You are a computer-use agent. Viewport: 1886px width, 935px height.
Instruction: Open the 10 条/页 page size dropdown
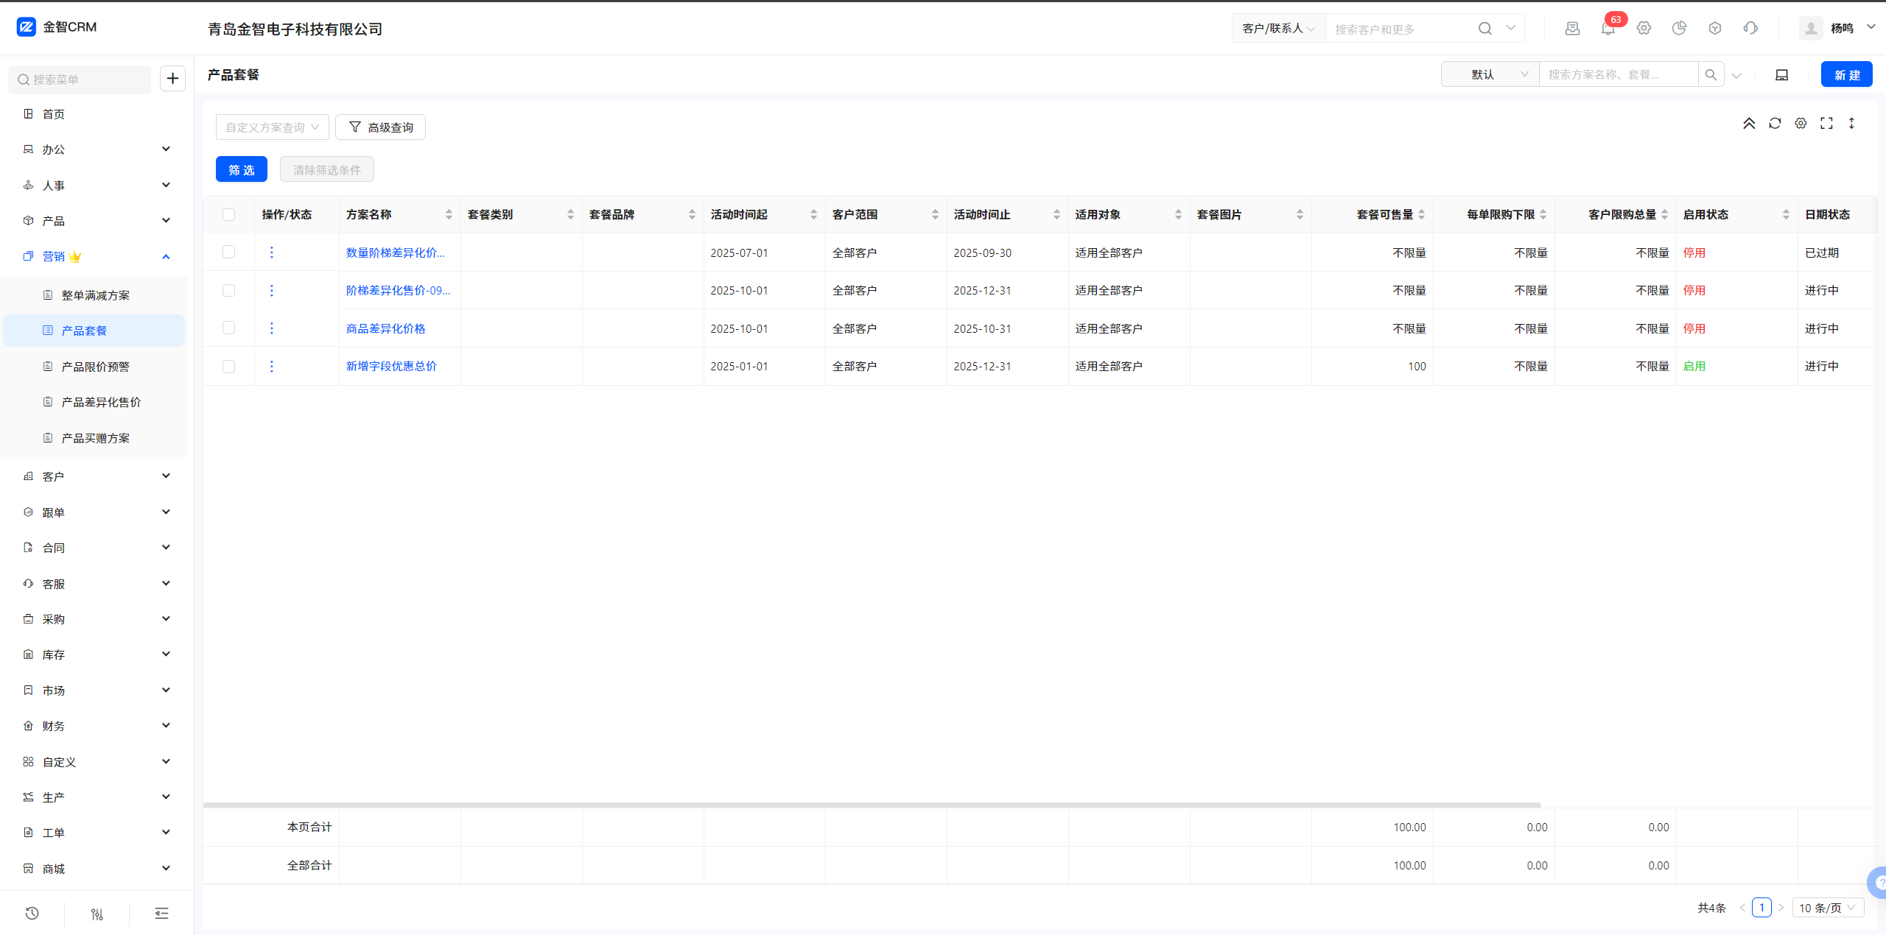point(1827,908)
